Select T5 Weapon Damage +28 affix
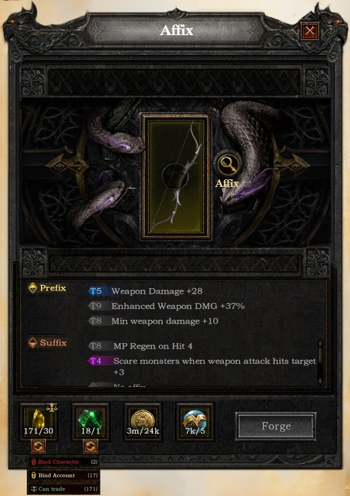The height and width of the screenshot is (496, 350). point(146,291)
